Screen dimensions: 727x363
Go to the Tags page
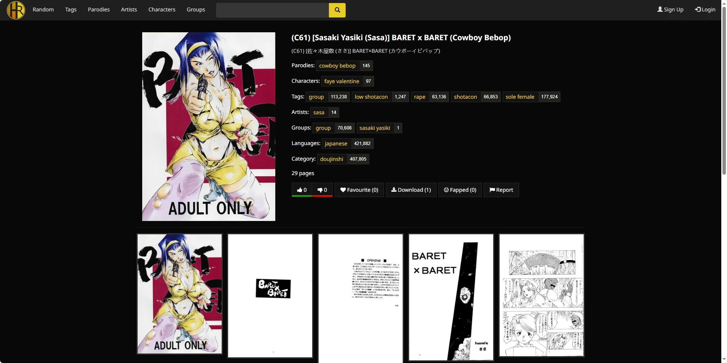(x=71, y=9)
